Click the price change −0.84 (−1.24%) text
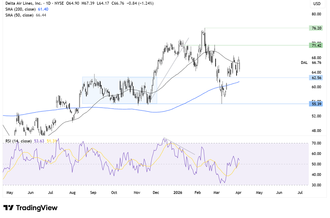The width and height of the screenshot is (330, 218). pyautogui.click(x=140, y=3)
